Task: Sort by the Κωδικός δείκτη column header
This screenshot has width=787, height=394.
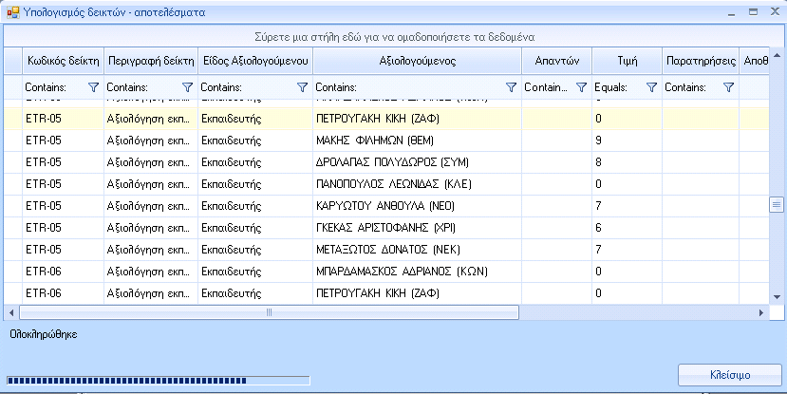Action: (x=62, y=60)
